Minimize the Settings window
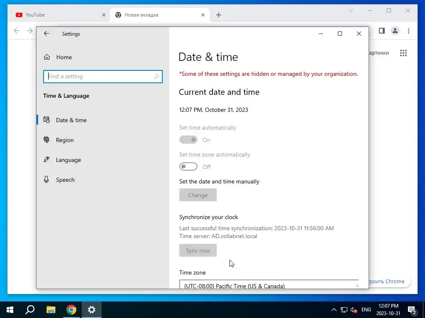 coord(321,34)
